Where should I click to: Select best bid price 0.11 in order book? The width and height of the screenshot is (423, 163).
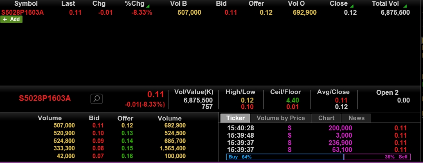coord(98,125)
